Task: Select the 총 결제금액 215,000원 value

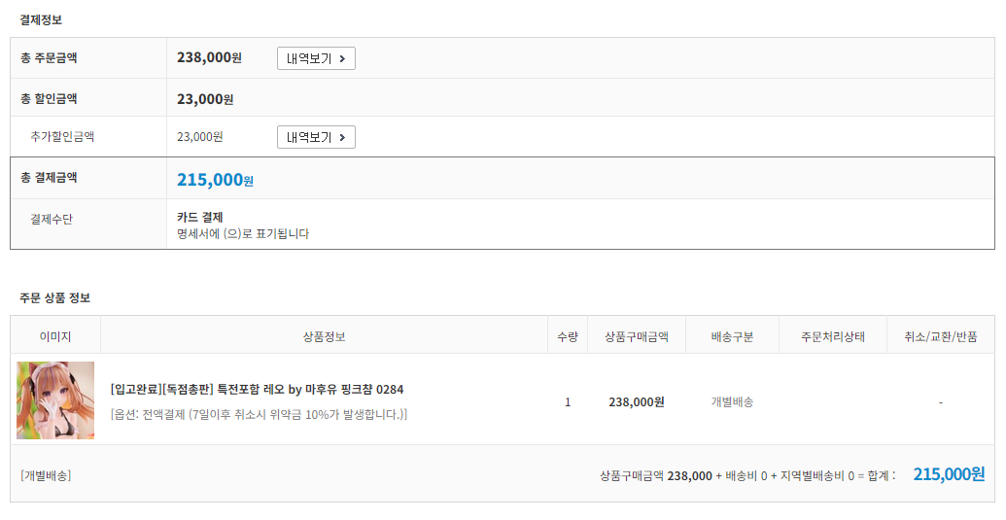Action: (215, 180)
